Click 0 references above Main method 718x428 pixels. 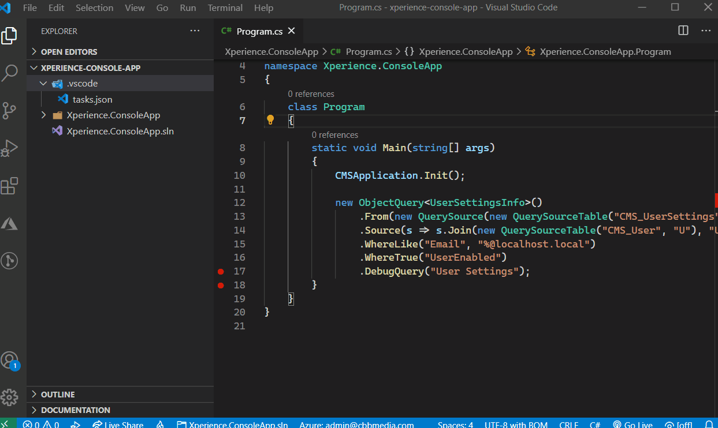point(334,135)
